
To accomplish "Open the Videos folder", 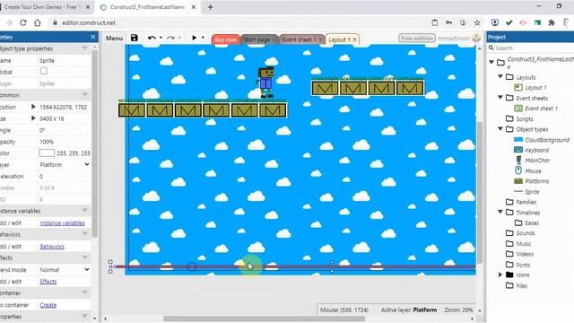I will [x=525, y=254].
